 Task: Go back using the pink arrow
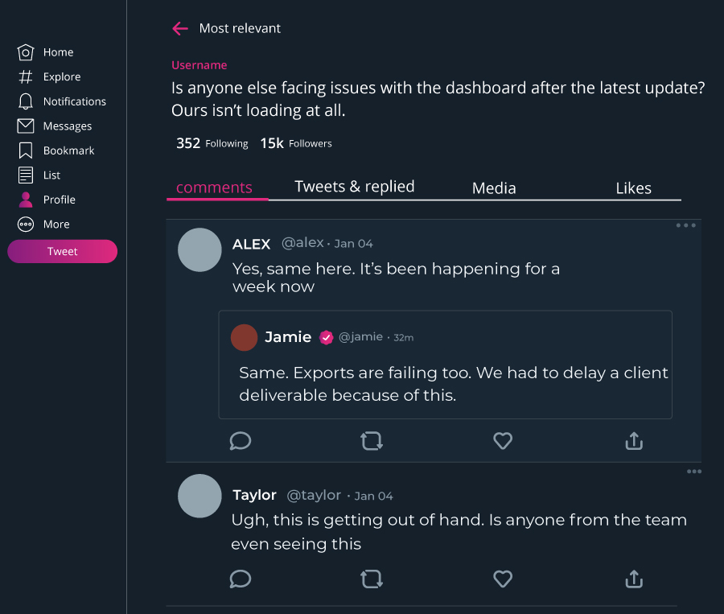[180, 28]
